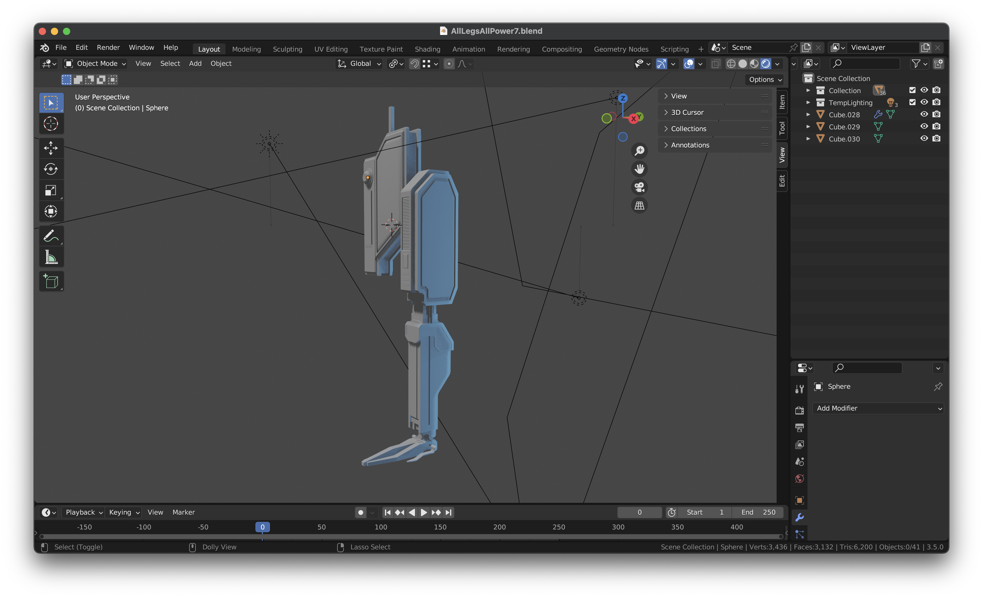Expand the Cube.028 outliner item
This screenshot has width=983, height=598.
pos(808,114)
